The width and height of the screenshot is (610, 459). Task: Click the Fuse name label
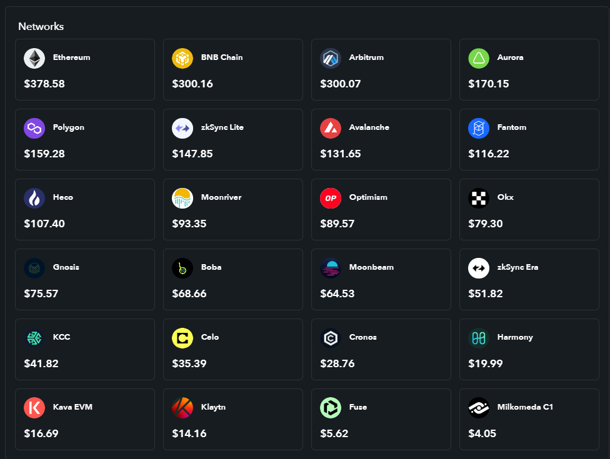pos(358,407)
